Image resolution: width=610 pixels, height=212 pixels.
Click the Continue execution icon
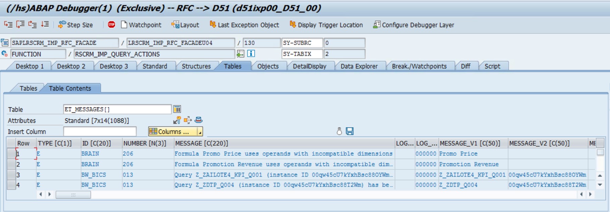pos(45,24)
